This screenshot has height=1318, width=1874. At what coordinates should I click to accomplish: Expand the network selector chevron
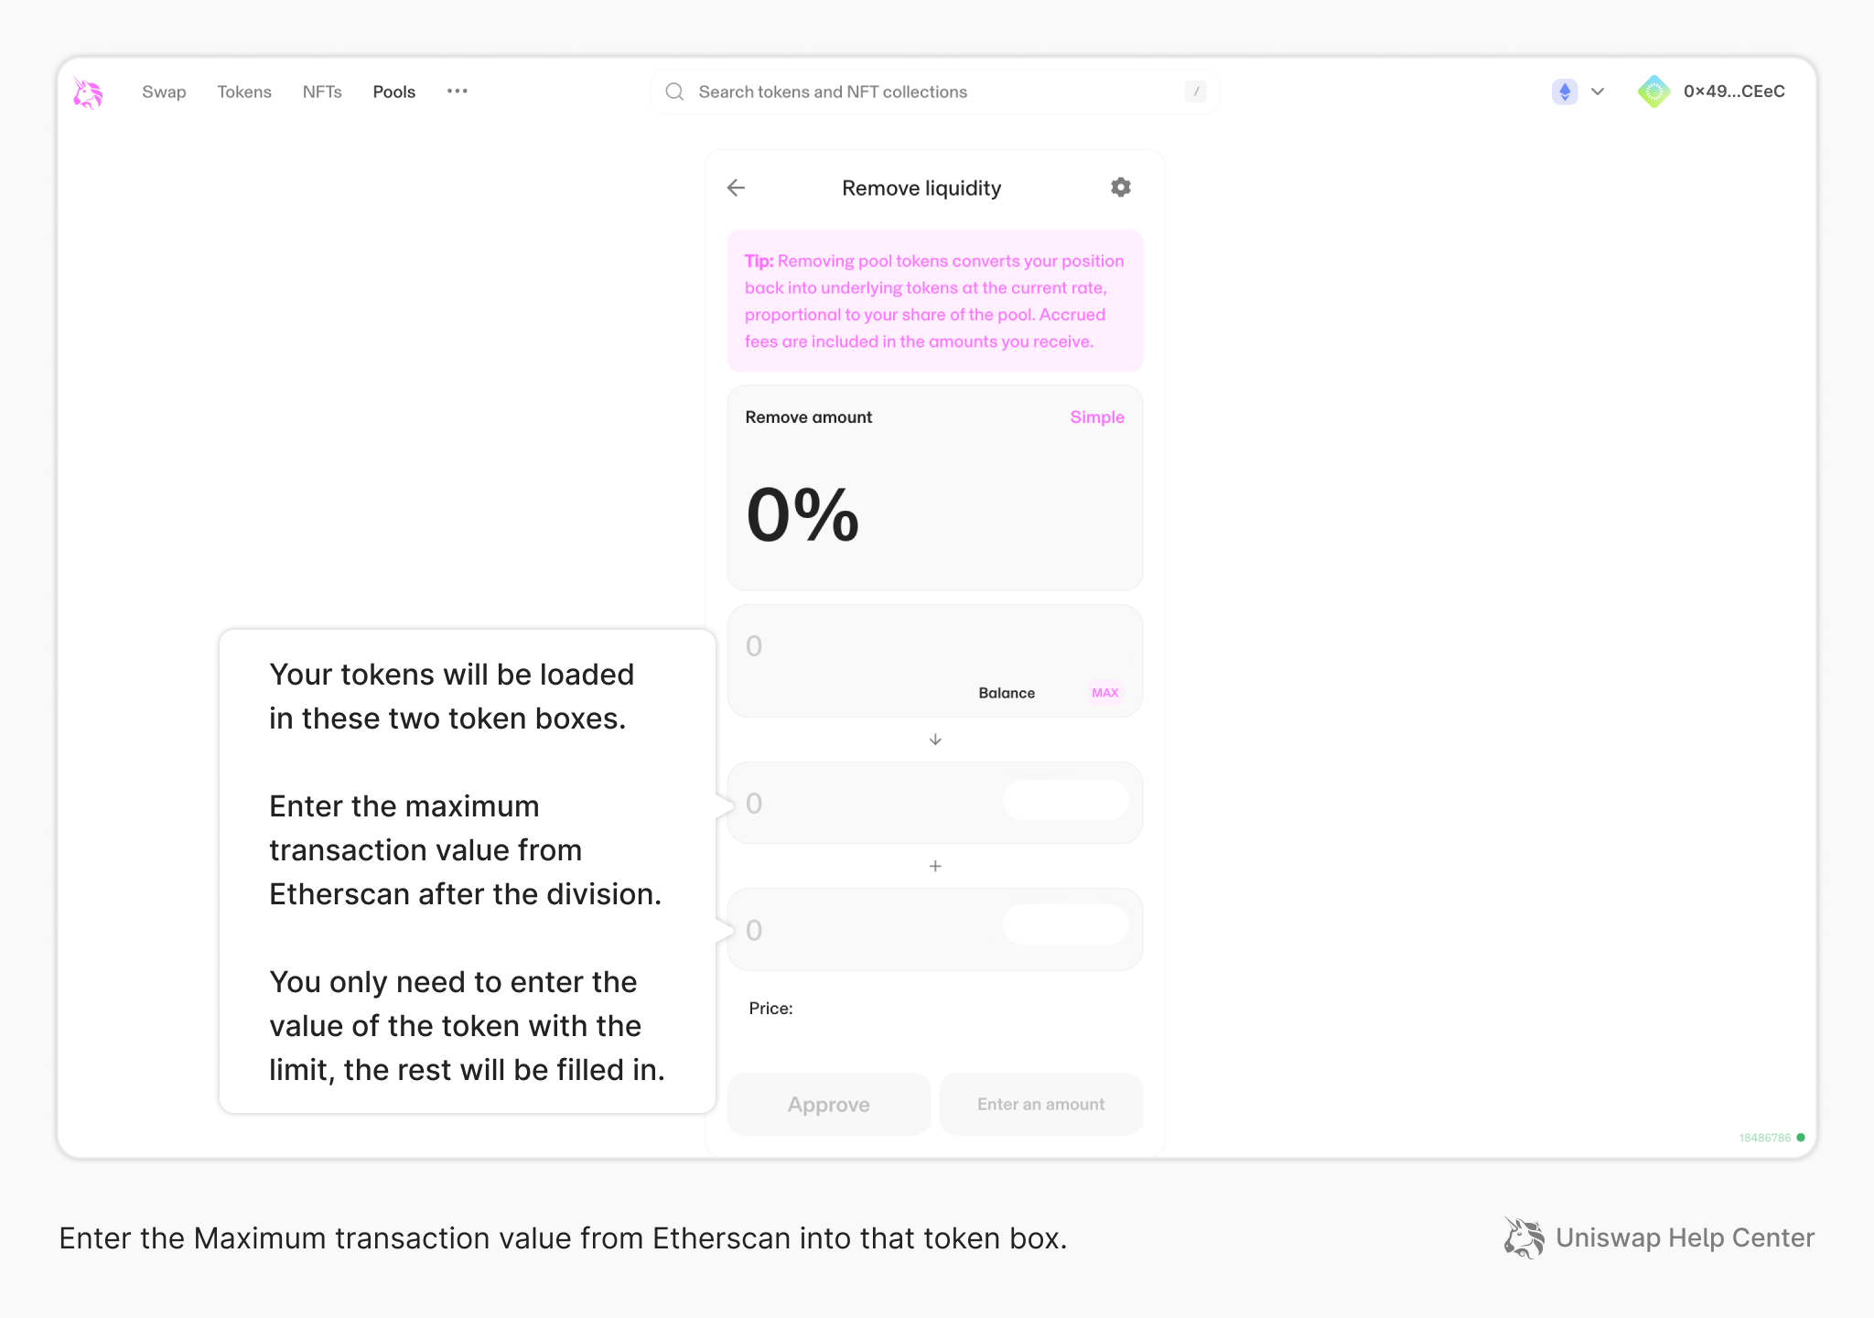(x=1598, y=92)
